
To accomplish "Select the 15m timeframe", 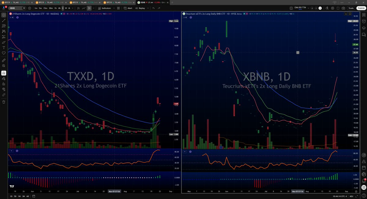I will [45, 8].
